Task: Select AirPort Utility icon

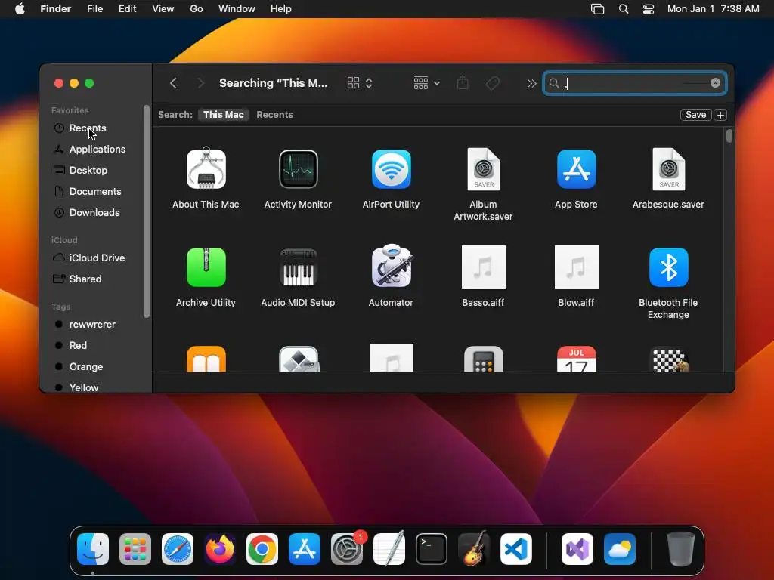Action: [391, 169]
